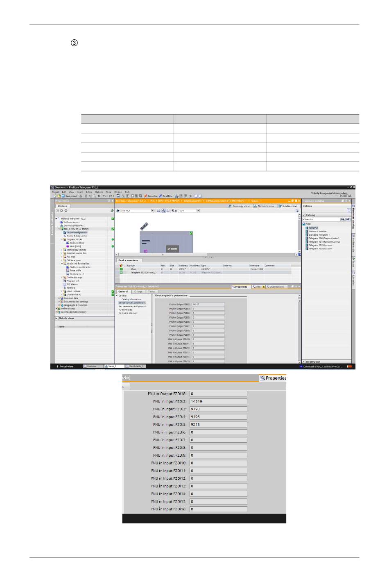The image size is (389, 569).
Task: Collapse the Catalog section in hardware catalog
Action: point(304,215)
